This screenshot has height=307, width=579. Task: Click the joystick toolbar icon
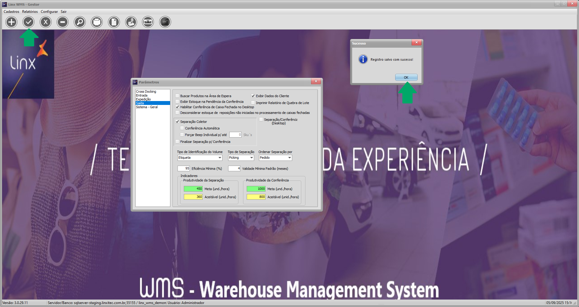(131, 22)
